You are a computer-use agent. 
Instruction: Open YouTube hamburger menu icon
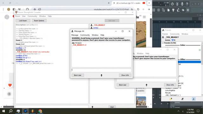[x=144, y=17]
